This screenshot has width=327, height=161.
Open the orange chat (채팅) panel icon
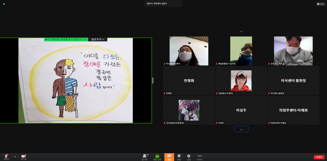click(x=169, y=156)
